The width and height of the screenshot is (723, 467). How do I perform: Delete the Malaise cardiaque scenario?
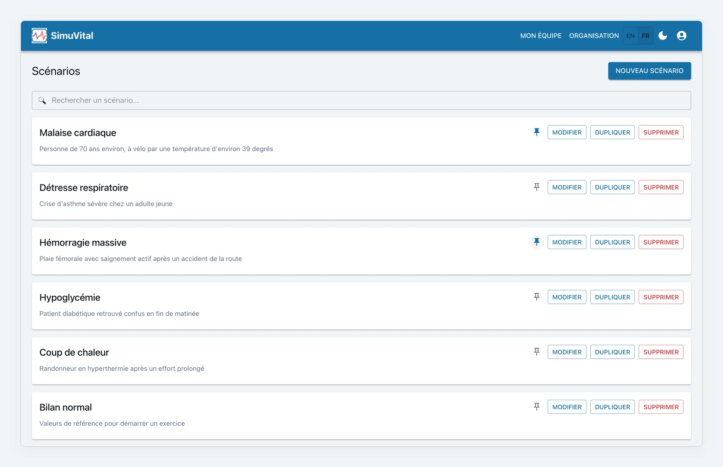[x=661, y=133]
